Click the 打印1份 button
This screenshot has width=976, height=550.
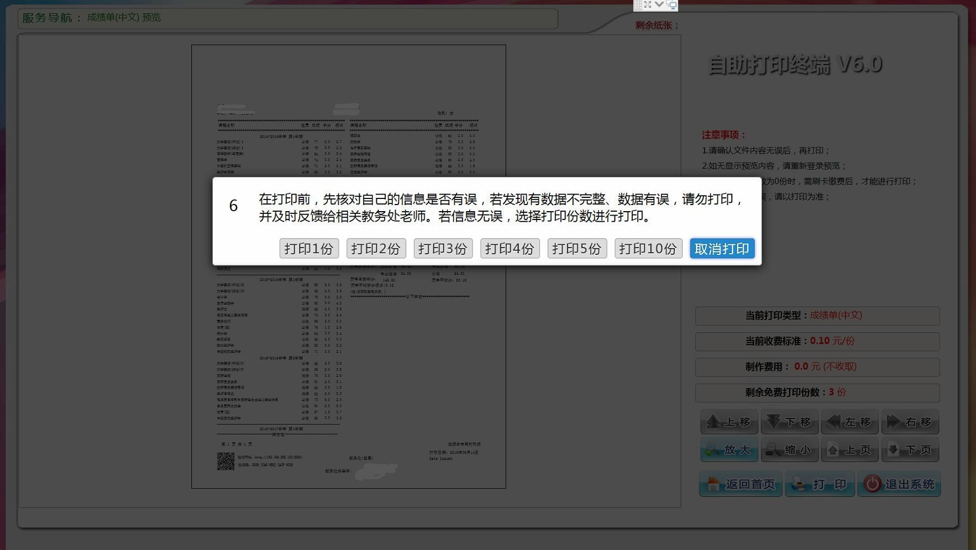(x=309, y=249)
